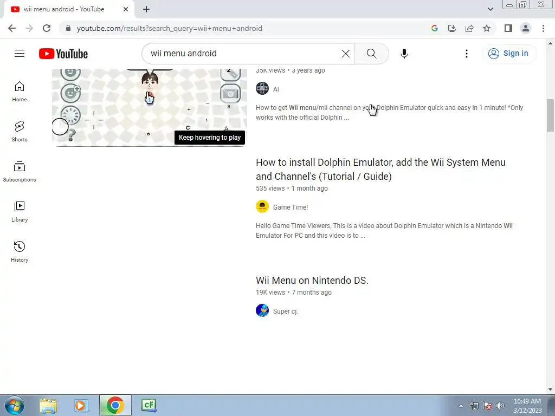This screenshot has height=416, width=555.
Task: Open the YouTube guide hamburger menu
Action: [x=20, y=54]
